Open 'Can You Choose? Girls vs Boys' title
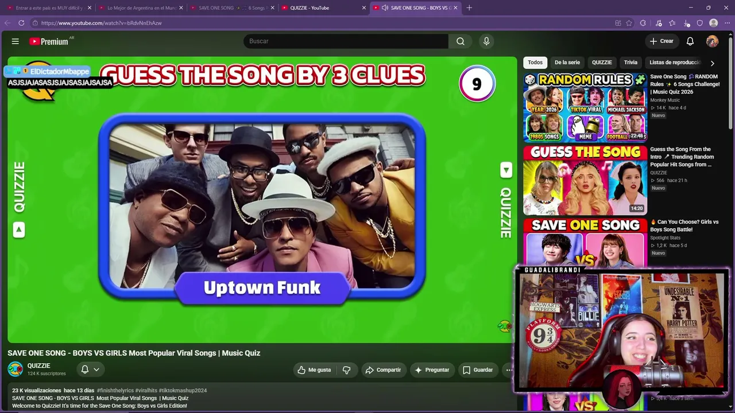Image resolution: width=735 pixels, height=413 pixels. (684, 225)
